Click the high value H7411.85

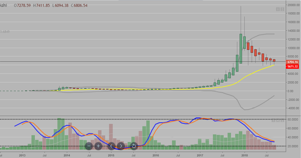point(41,6)
